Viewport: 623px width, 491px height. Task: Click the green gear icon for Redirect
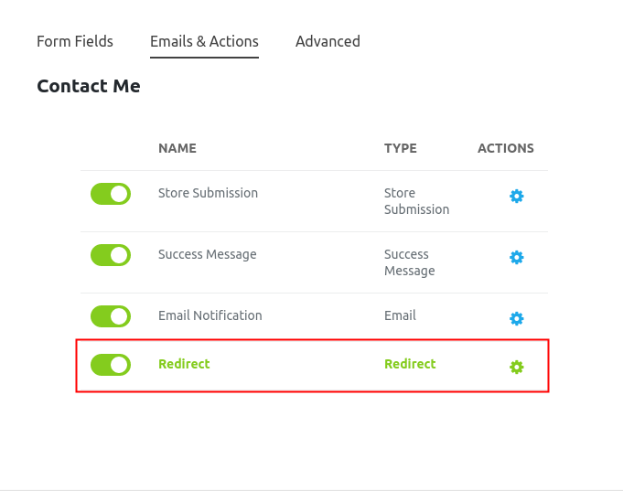(516, 367)
